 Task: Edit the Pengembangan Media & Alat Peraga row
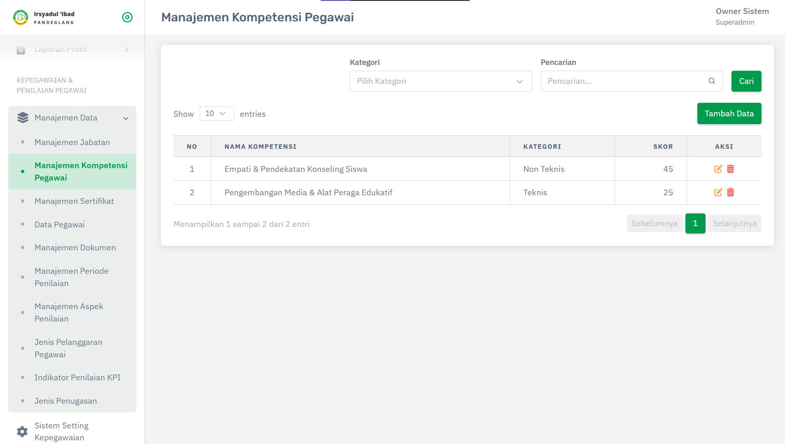tap(718, 192)
